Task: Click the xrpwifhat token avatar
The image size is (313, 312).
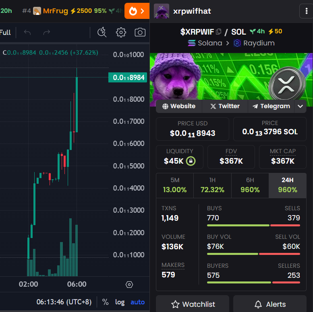Action: (162, 11)
